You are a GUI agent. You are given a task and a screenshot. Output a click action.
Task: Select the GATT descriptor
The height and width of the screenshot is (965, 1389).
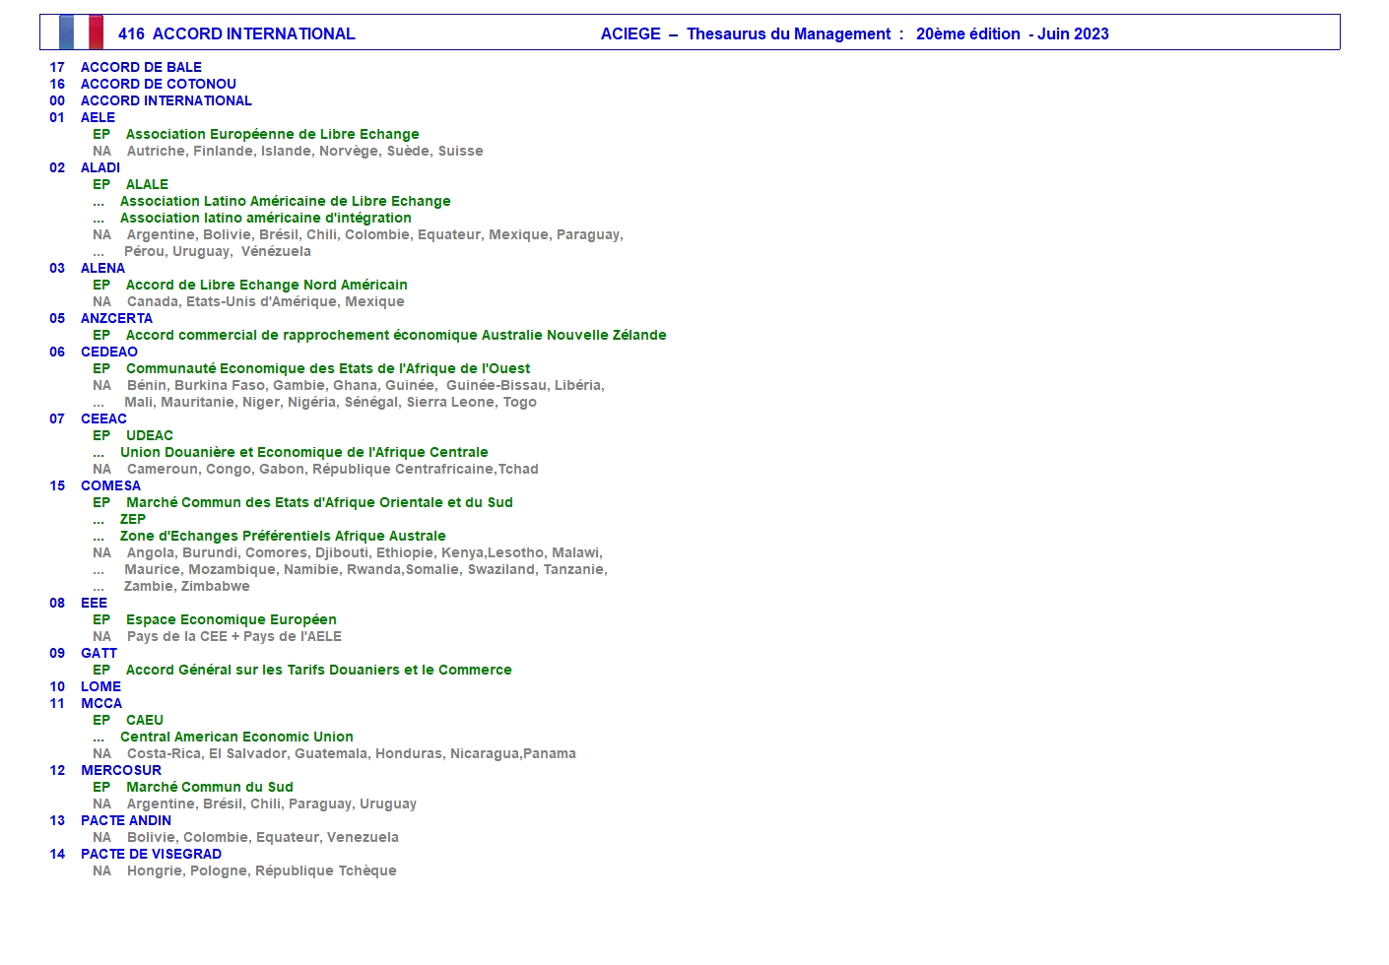pyautogui.click(x=99, y=653)
